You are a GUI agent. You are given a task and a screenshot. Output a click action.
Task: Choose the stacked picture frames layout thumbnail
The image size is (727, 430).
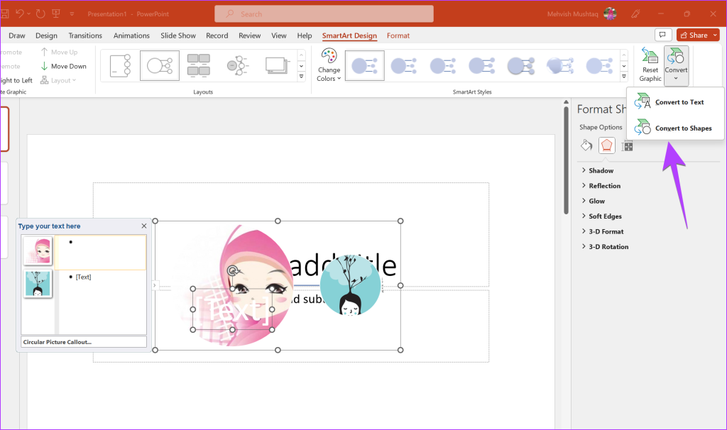pyautogui.click(x=278, y=65)
